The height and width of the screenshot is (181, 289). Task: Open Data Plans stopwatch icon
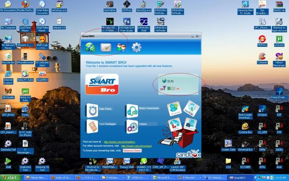pos(92,111)
